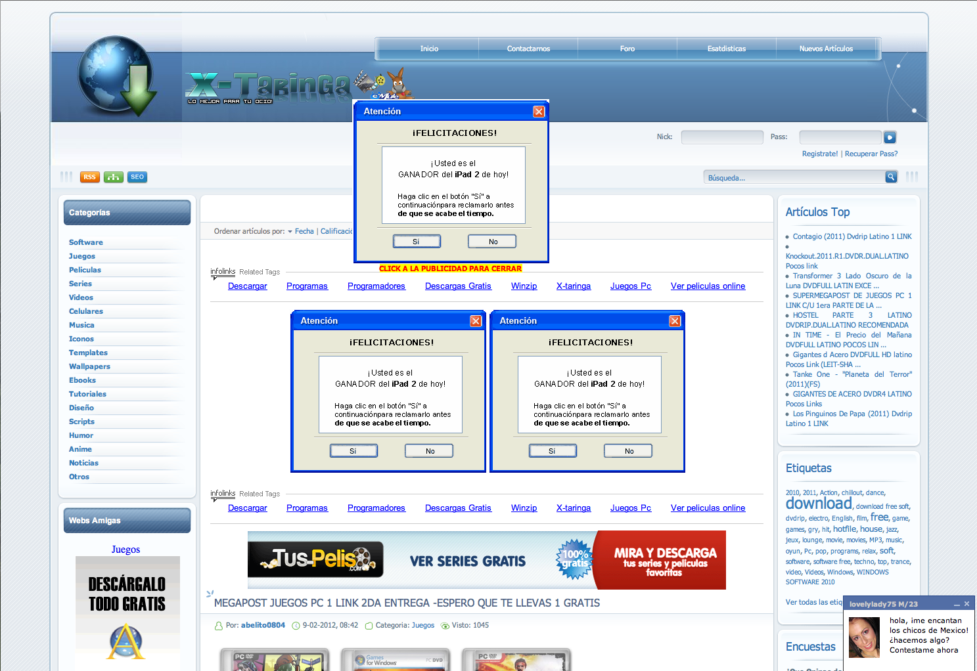
Task: Click Sí in the top popup
Action: (417, 242)
